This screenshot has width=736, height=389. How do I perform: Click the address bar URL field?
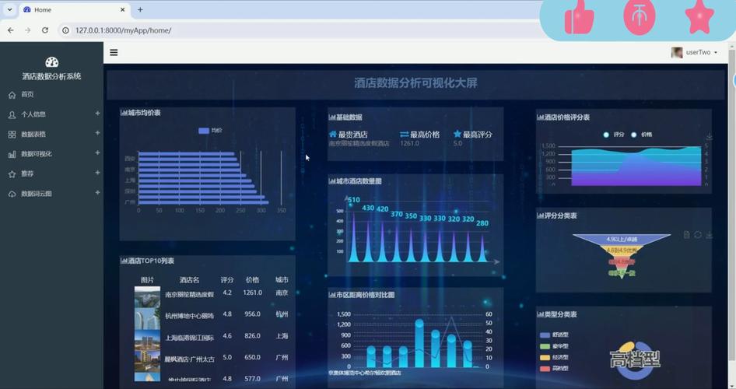[300, 30]
